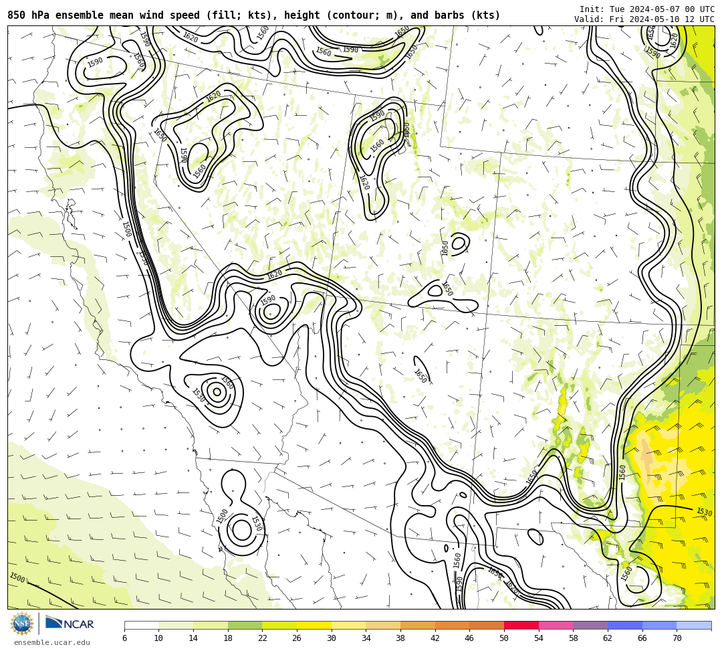Pick the light lime 14–18 kts colorbar swatch
This screenshot has width=722, height=651.
(x=211, y=625)
